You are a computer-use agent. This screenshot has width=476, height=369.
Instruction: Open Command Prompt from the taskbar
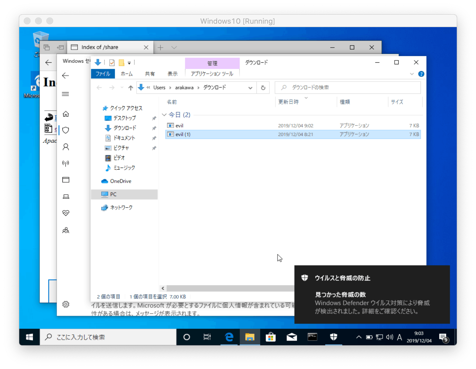click(312, 337)
